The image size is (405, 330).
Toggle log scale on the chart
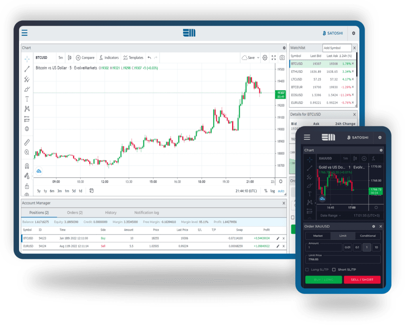point(273,191)
